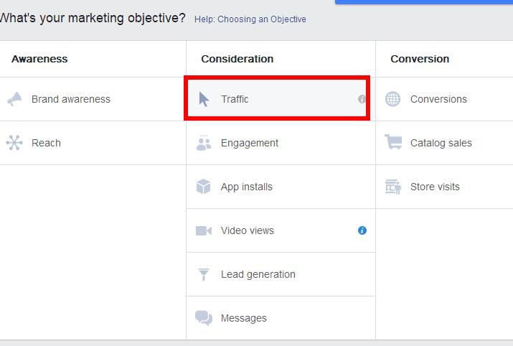Select the Traffic objective label
The width and height of the screenshot is (513, 346).
click(235, 99)
